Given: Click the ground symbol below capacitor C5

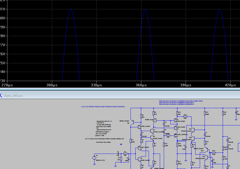Looking at the screenshot, I should pos(236,120).
